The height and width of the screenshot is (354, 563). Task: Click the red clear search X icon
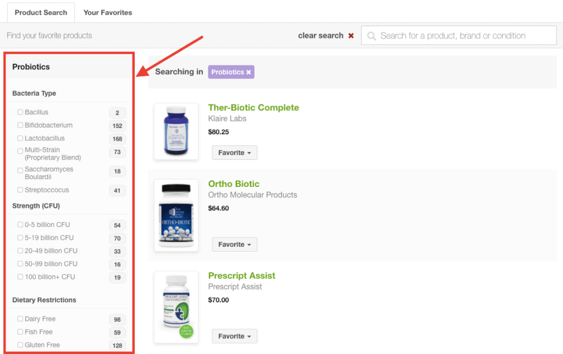point(351,36)
